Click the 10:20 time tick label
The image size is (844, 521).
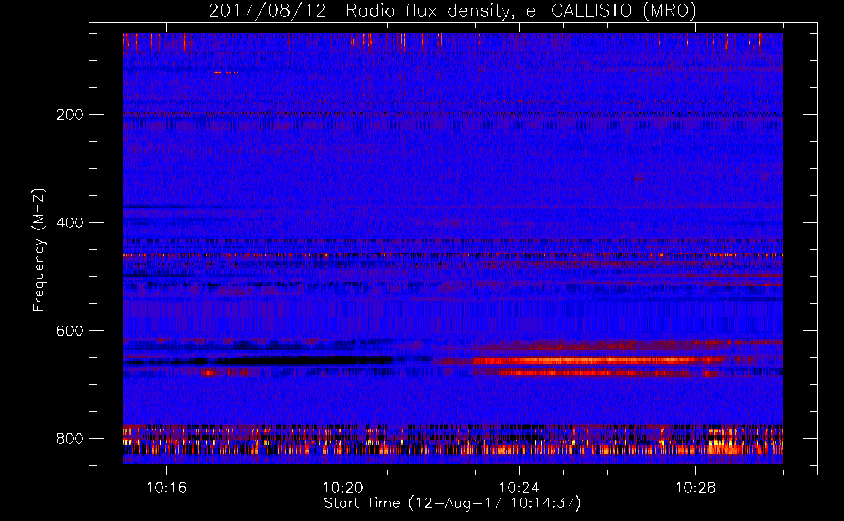coord(343,488)
